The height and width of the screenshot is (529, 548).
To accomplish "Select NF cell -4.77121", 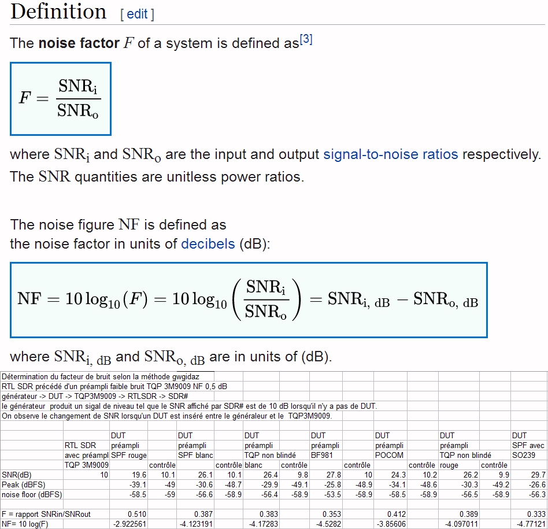I will tap(531, 524).
